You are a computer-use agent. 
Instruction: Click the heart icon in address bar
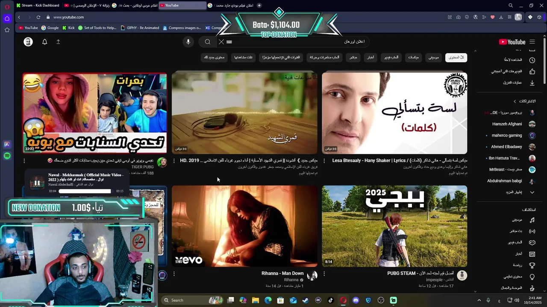[x=492, y=17]
